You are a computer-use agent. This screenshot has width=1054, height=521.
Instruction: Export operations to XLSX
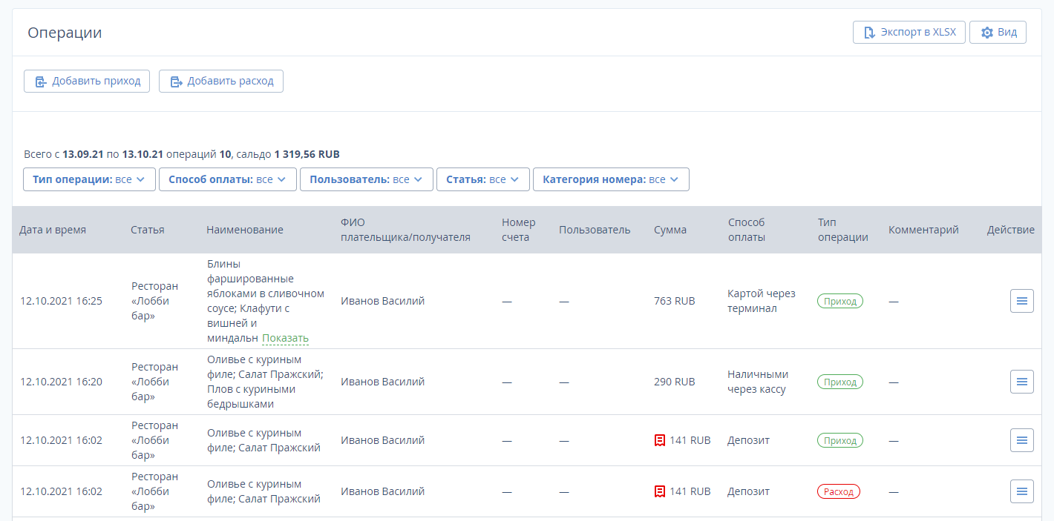909,33
